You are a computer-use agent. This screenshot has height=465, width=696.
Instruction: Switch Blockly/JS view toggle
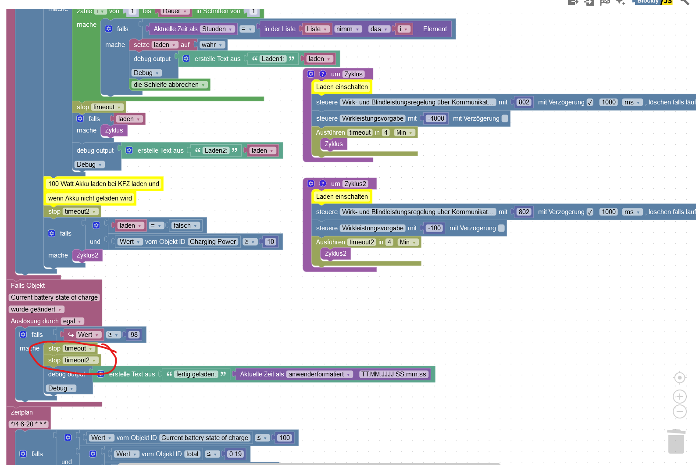click(x=653, y=2)
